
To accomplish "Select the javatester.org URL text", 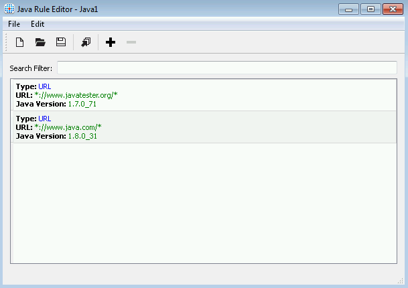I will (x=76, y=95).
